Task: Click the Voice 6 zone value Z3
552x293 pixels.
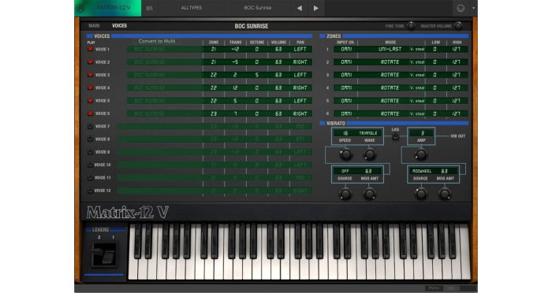Action: [214, 113]
